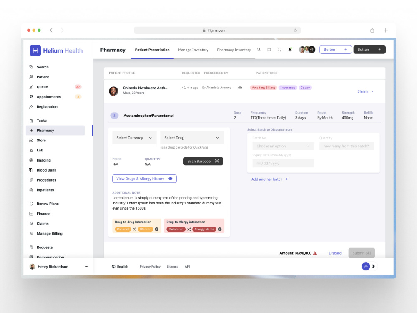This screenshot has height=313, width=417.
Task: Switch to the Patient Prescription tab
Action: point(152,50)
